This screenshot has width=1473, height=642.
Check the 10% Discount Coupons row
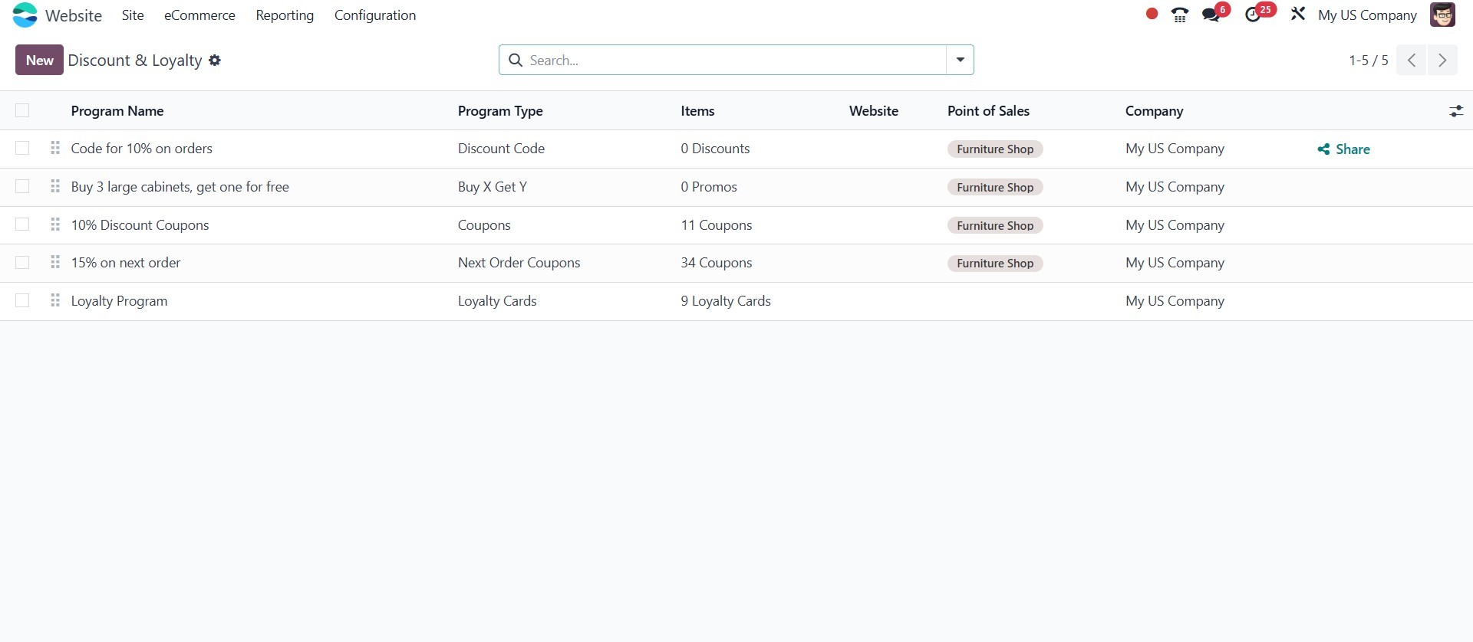[x=22, y=224]
